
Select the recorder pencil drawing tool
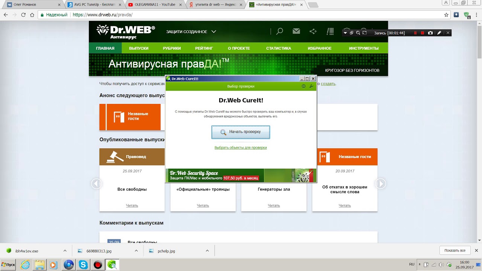(x=439, y=33)
